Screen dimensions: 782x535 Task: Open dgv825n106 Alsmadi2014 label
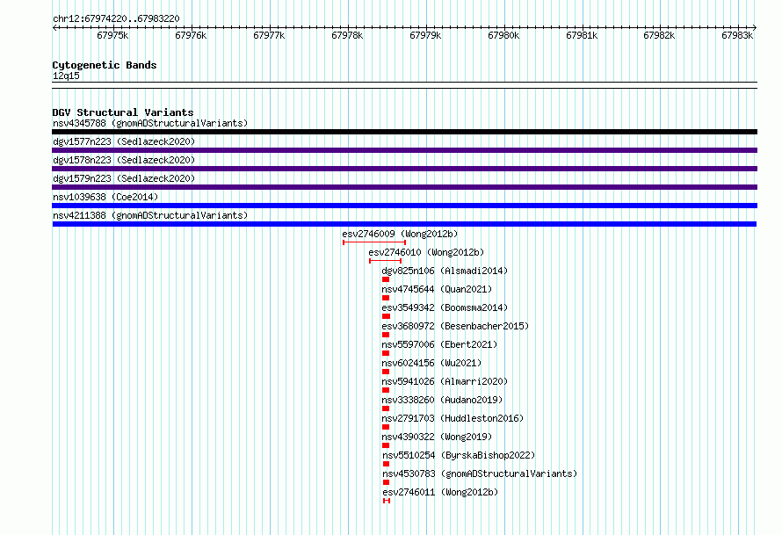point(445,271)
